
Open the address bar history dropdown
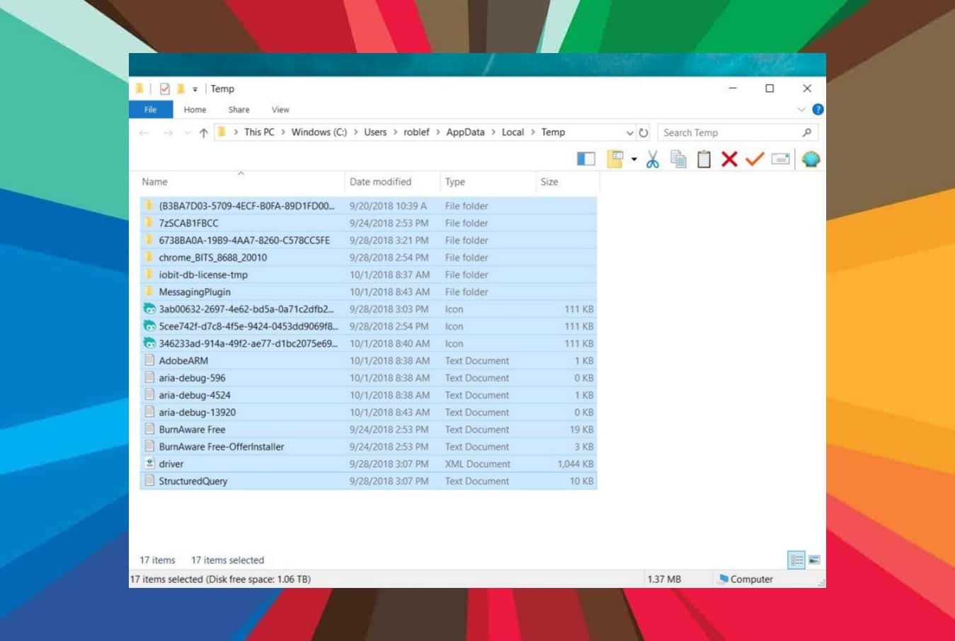[629, 132]
